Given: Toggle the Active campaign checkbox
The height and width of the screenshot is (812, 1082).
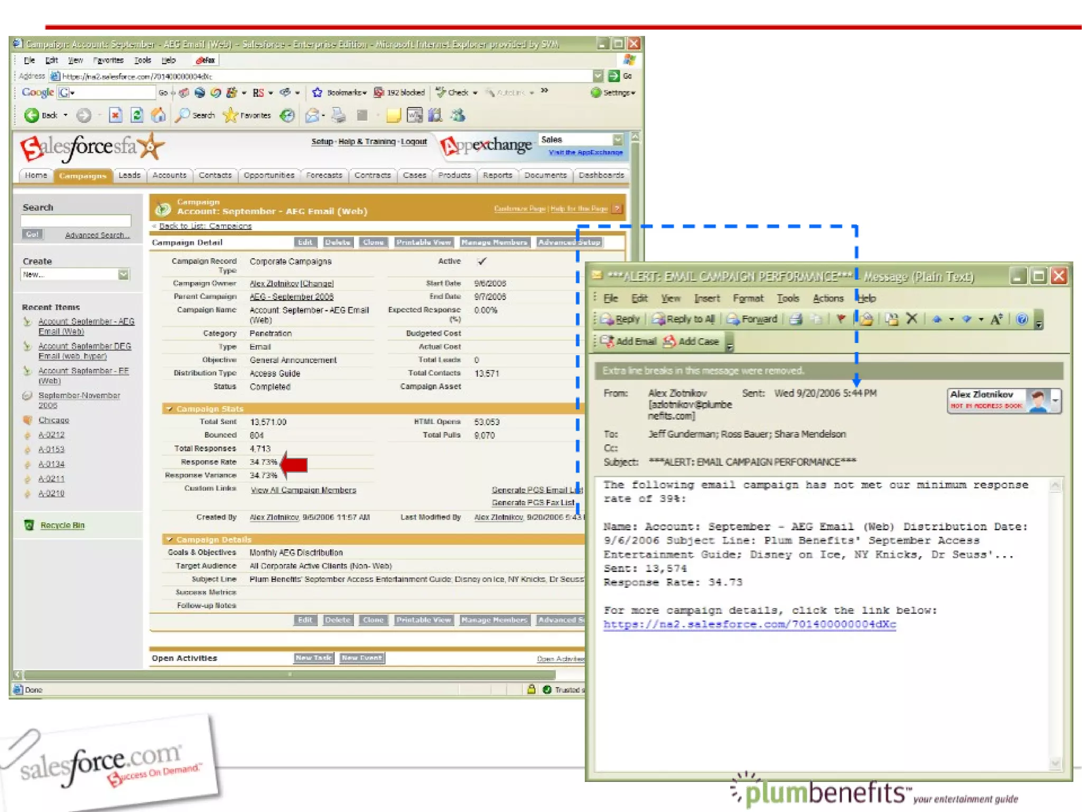Looking at the screenshot, I should click(x=481, y=261).
